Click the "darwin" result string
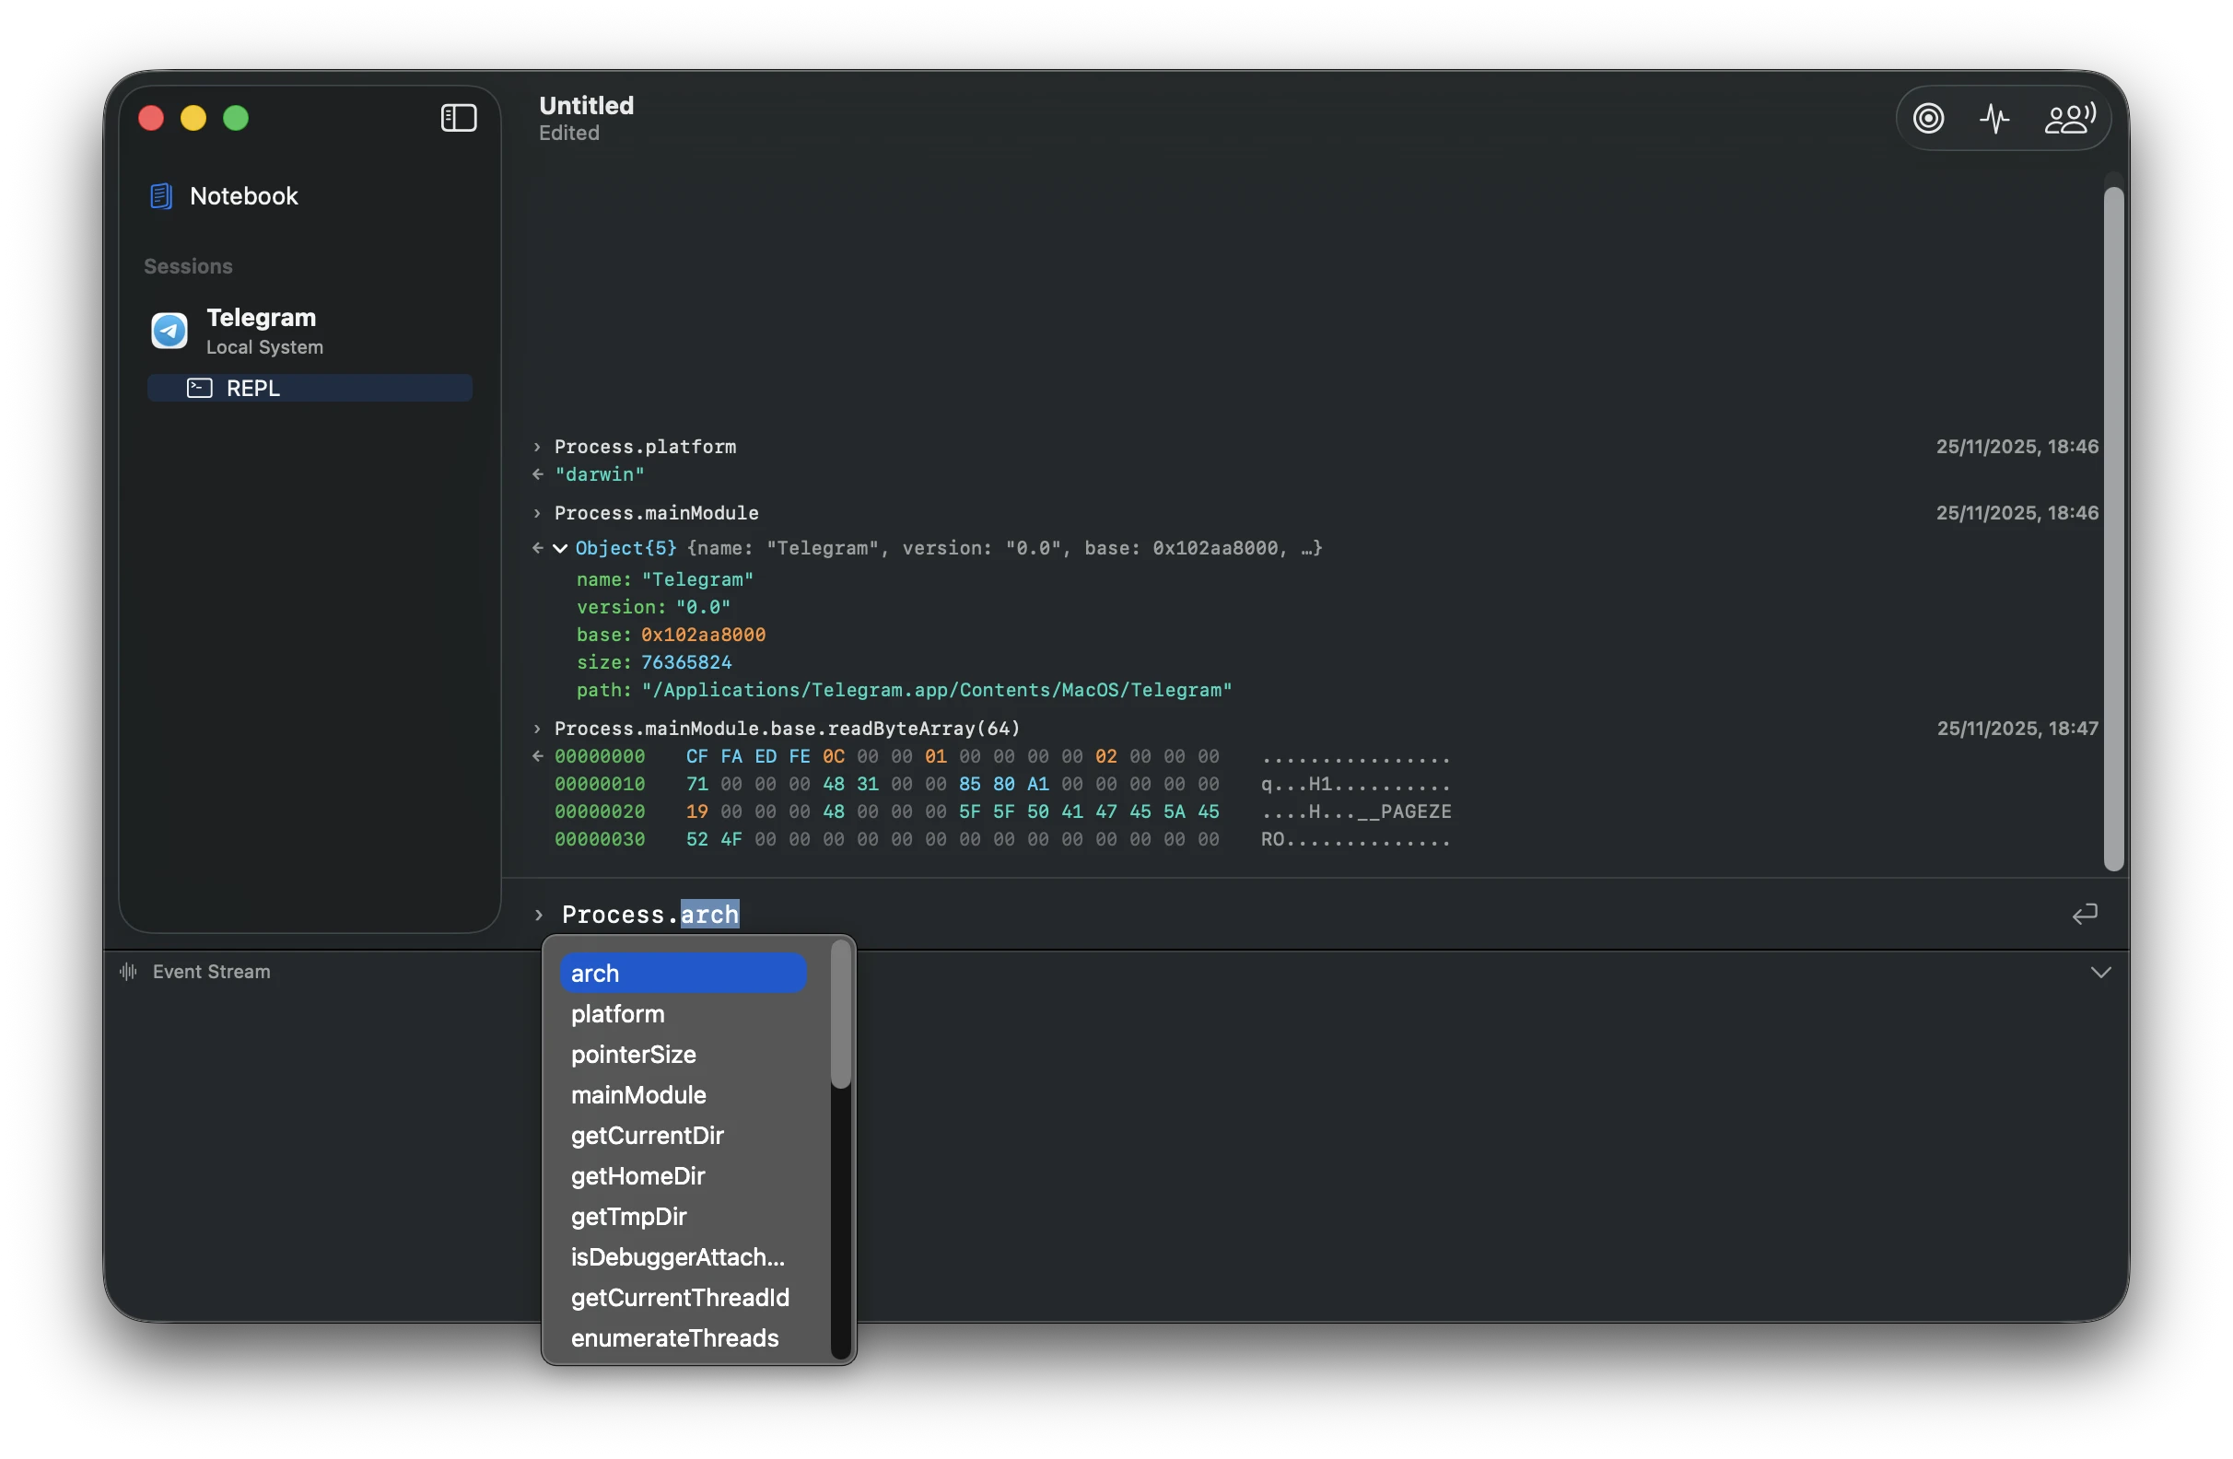Image resolution: width=2233 pixels, height=1459 pixels. click(600, 474)
